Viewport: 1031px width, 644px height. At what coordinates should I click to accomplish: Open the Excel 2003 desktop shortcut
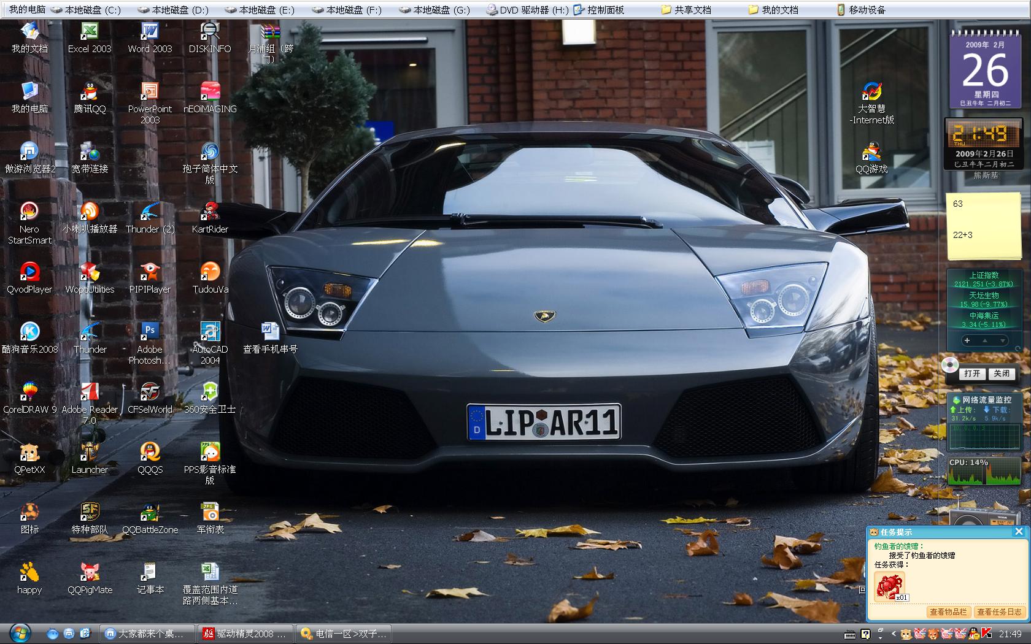pyautogui.click(x=90, y=37)
